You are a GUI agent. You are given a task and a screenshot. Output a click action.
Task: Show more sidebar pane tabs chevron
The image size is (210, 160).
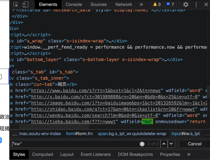point(189,155)
